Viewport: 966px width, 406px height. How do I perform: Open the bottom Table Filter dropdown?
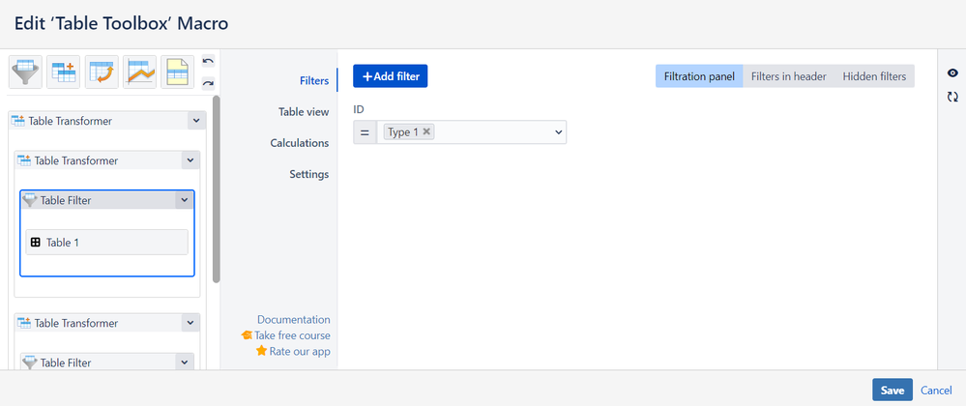coord(184,362)
